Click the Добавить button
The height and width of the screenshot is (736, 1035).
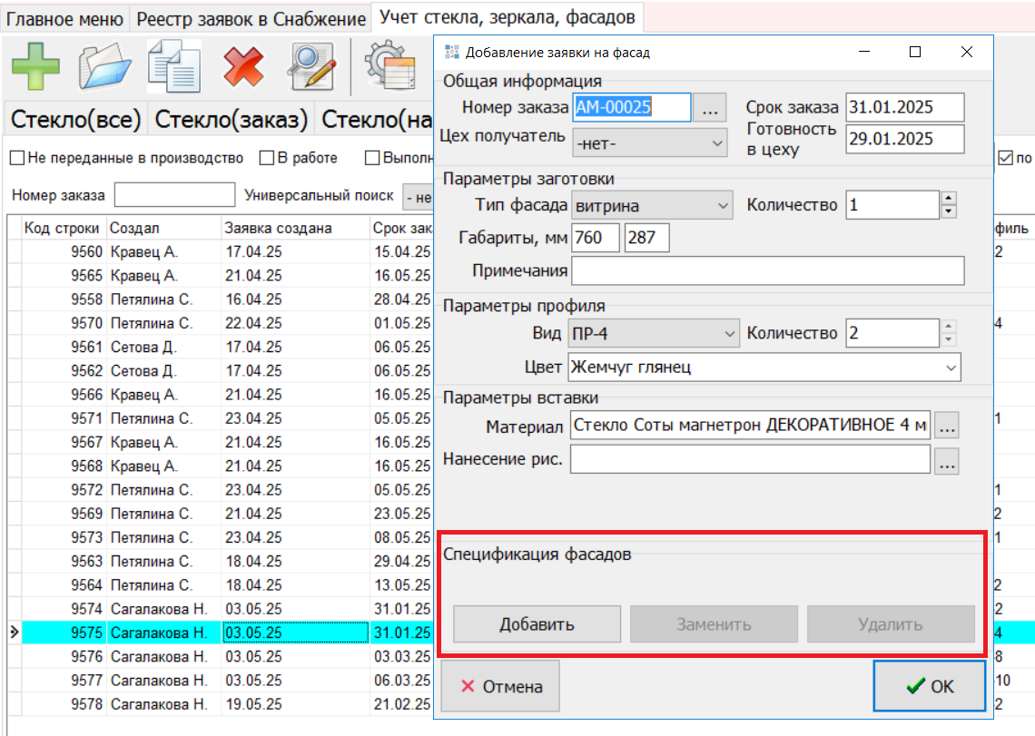(537, 624)
